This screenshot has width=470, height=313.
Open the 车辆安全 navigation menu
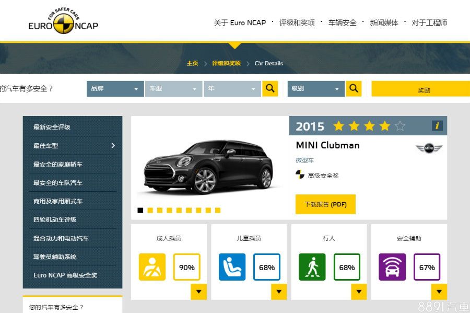coord(342,22)
